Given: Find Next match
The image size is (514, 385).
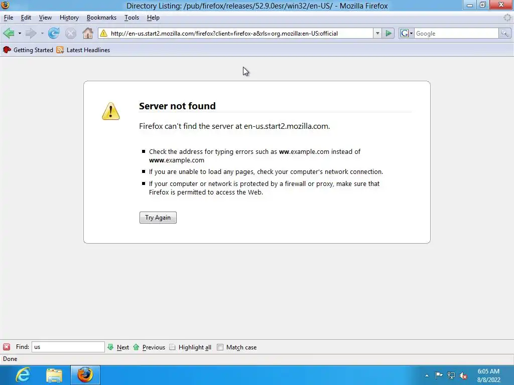Looking at the screenshot, I should pos(118,347).
